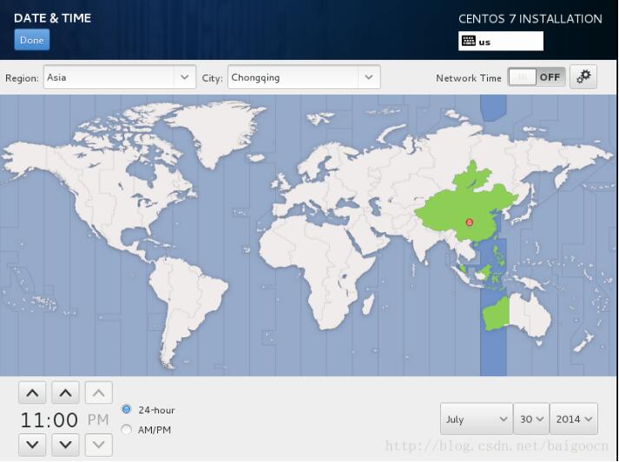This screenshot has height=462, width=619.
Task: Click the red Chongqing marker on map
Action: click(470, 223)
